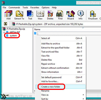Choose Create a new folder
Viewport: 101px width, 100px height.
pyautogui.click(x=60, y=87)
